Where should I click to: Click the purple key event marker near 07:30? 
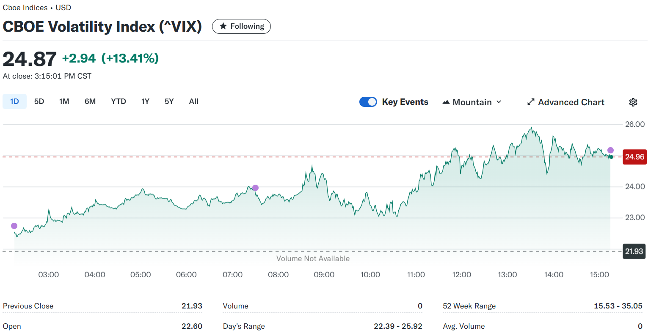pyautogui.click(x=255, y=188)
